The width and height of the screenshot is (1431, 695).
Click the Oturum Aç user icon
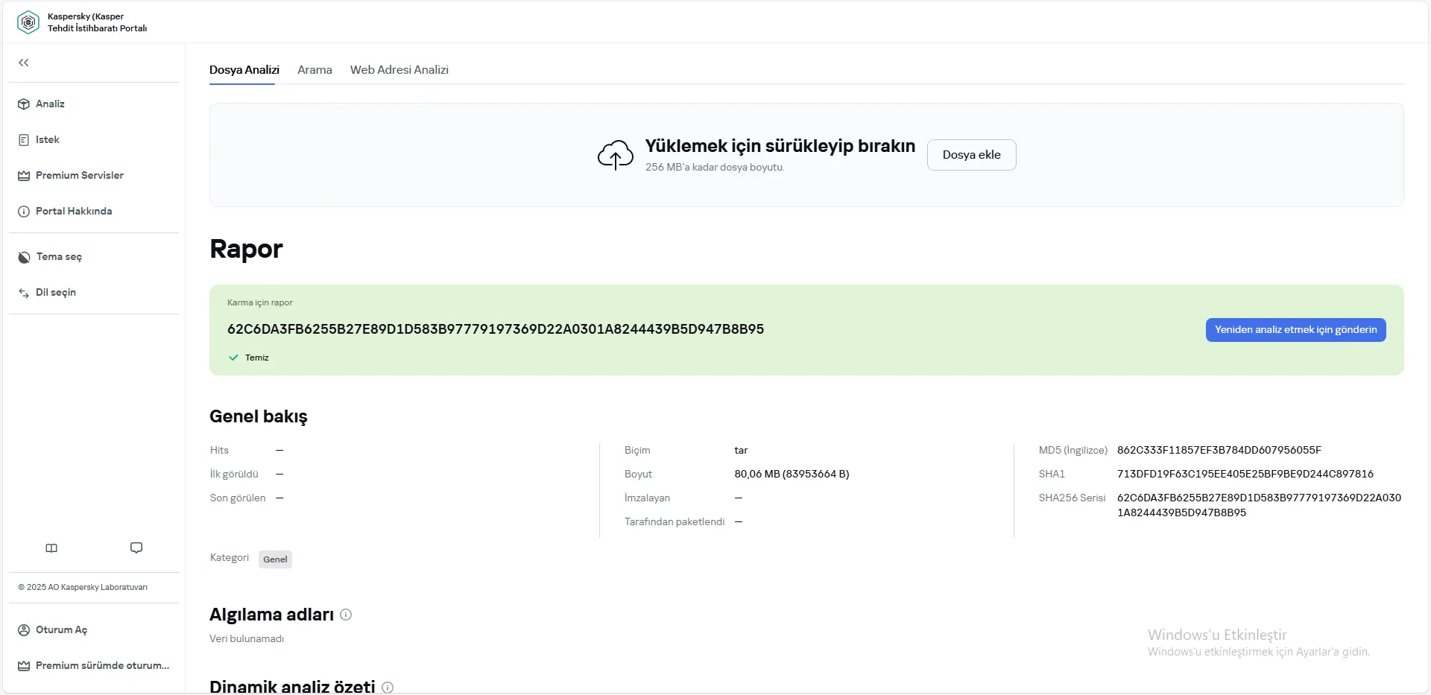24,630
